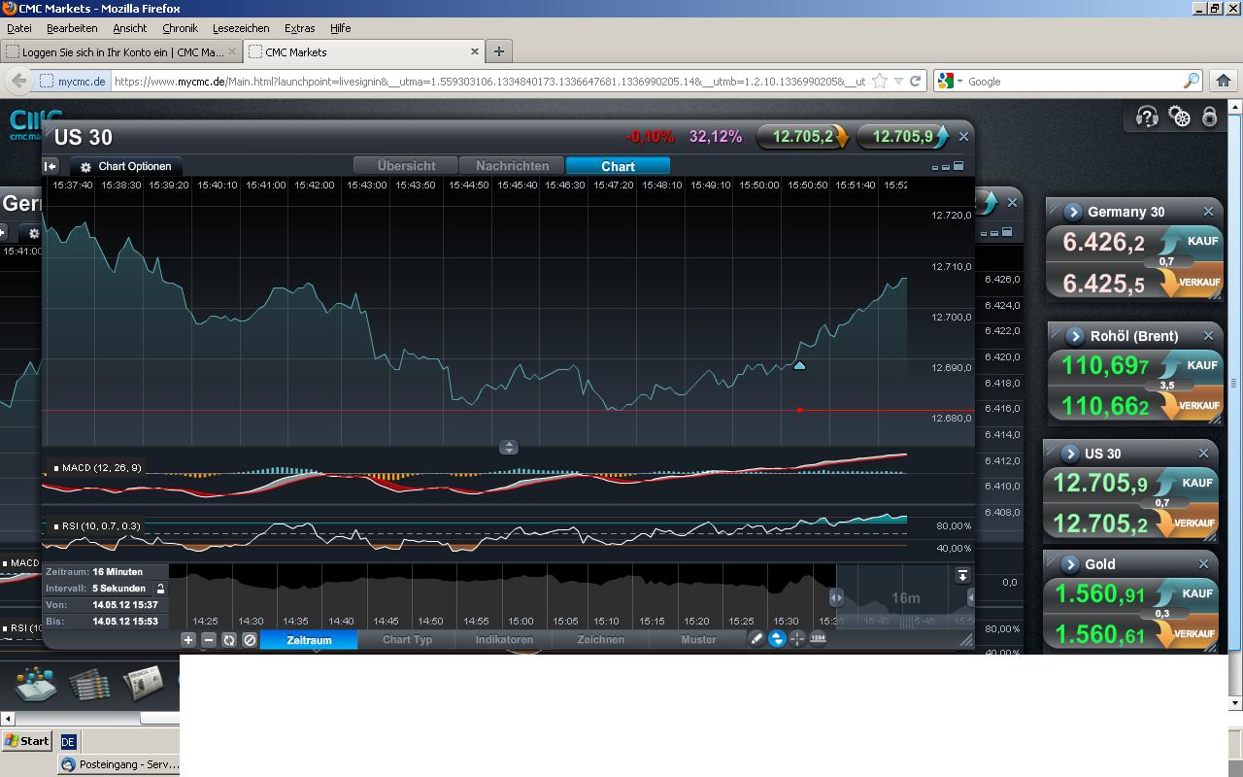Refresh the chart with the reload icon
The image size is (1243, 777).
pos(229,640)
